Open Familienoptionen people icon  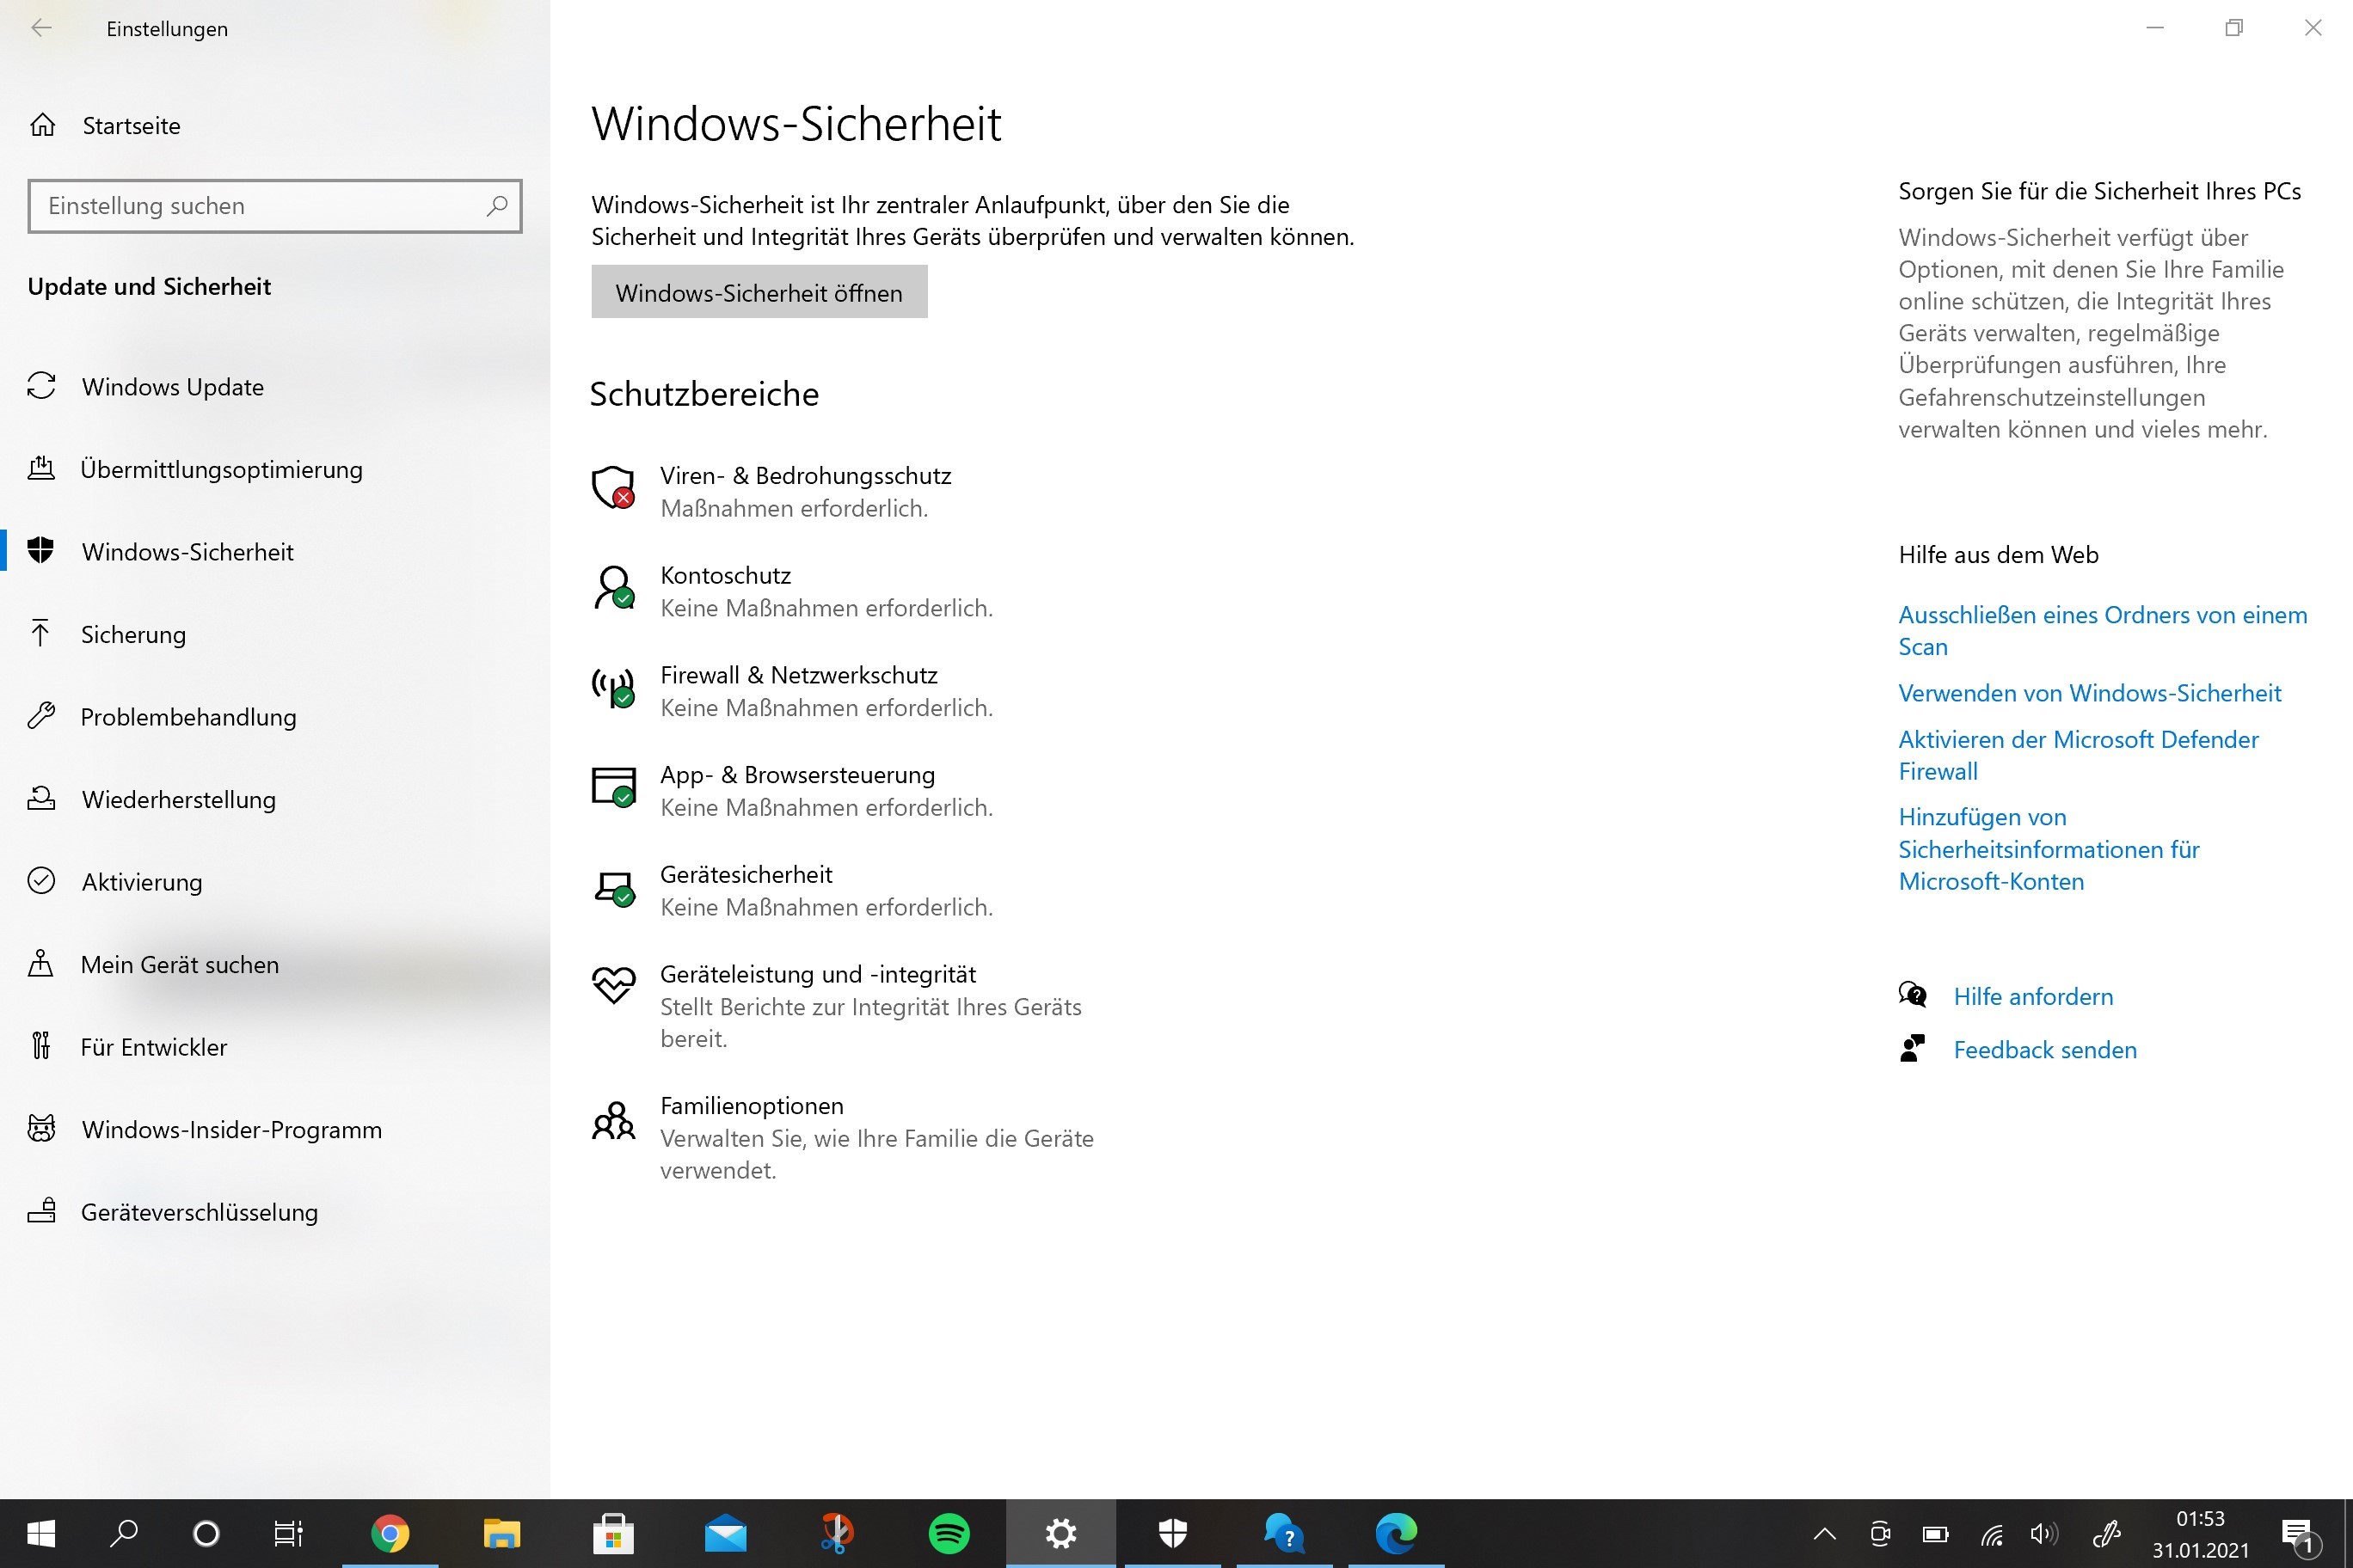pos(613,1121)
